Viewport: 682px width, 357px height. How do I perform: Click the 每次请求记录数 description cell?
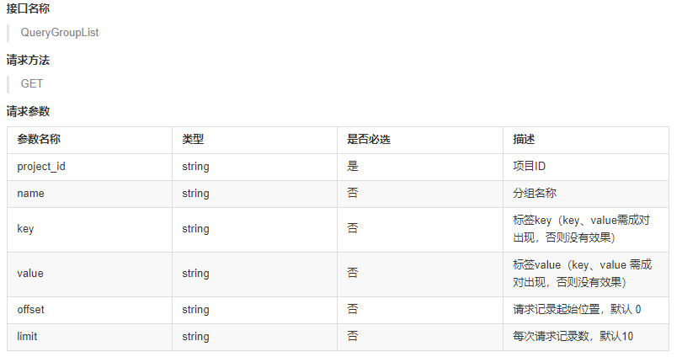pos(573,337)
